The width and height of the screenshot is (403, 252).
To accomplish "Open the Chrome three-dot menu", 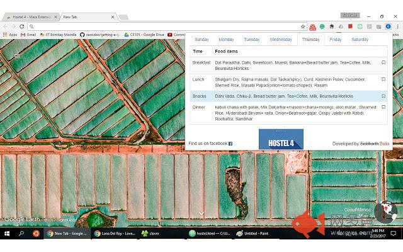I will click(397, 26).
